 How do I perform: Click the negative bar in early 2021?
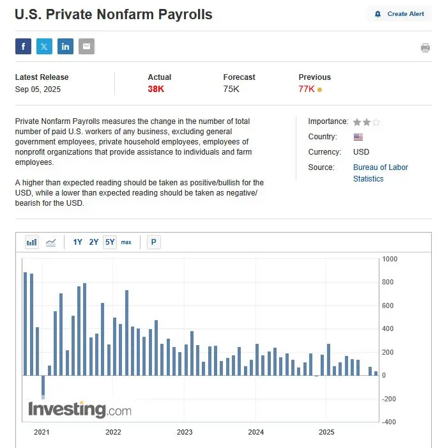tap(43, 387)
